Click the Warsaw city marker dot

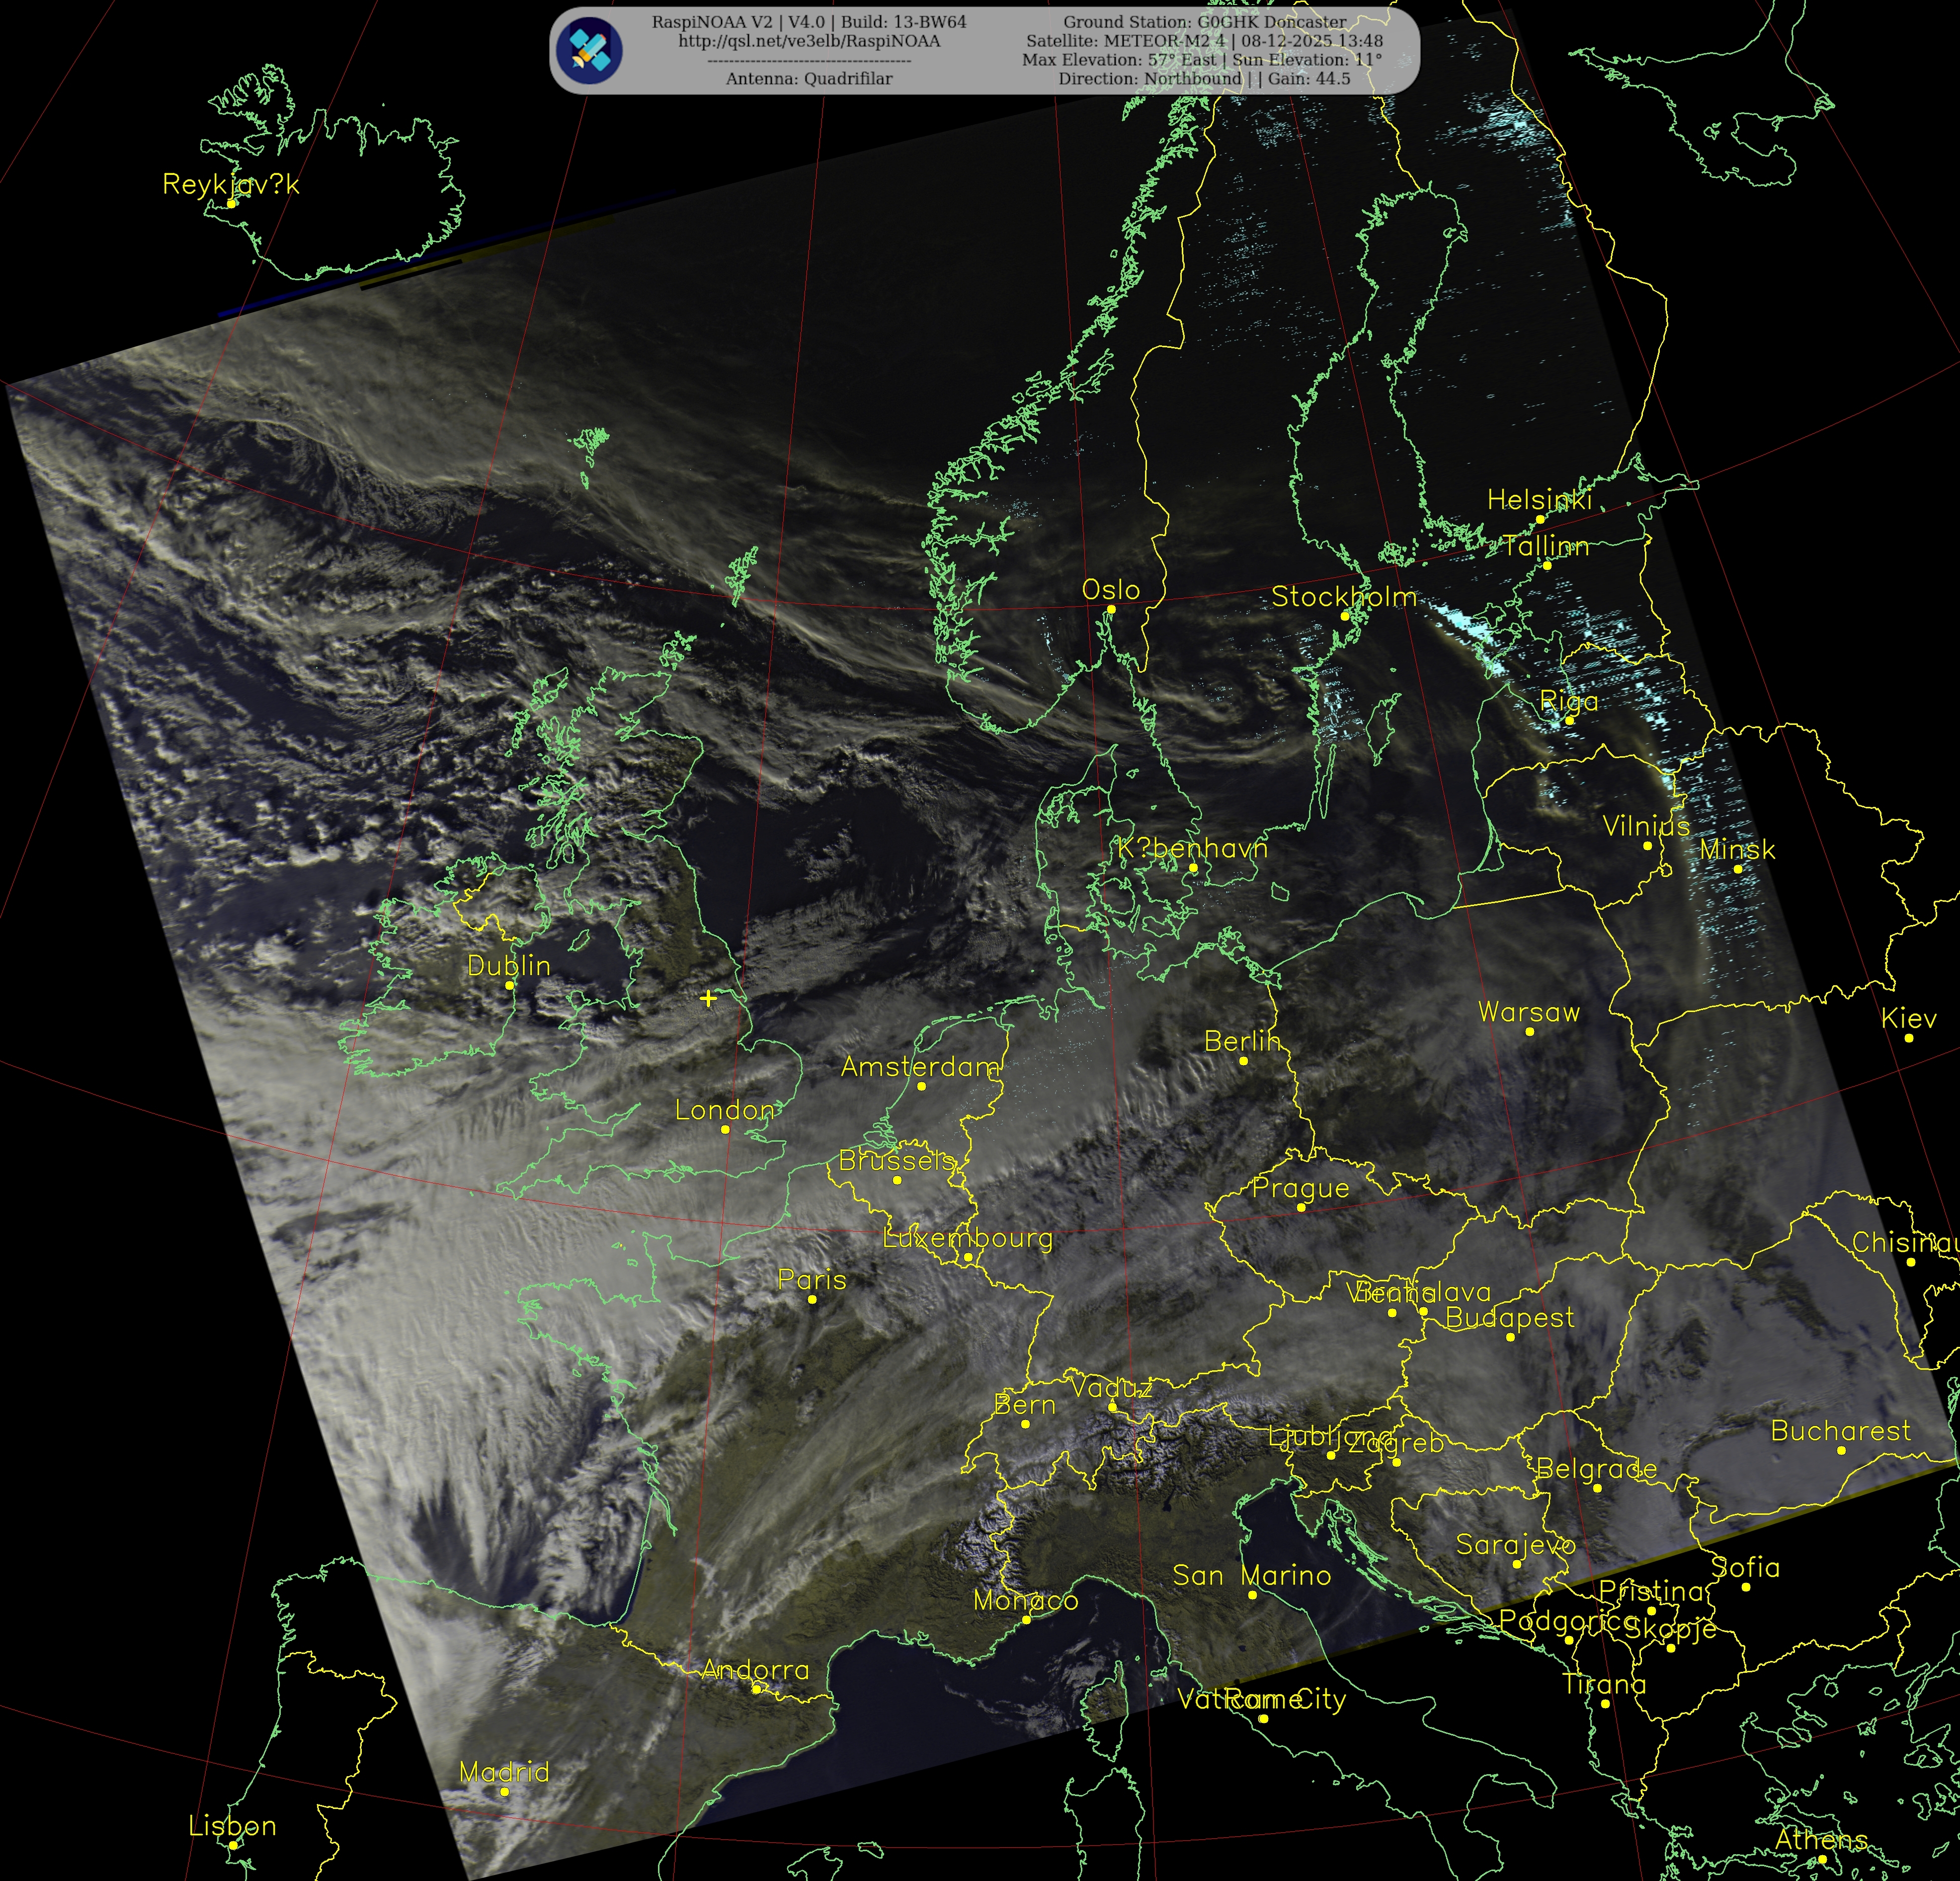(x=1529, y=1031)
